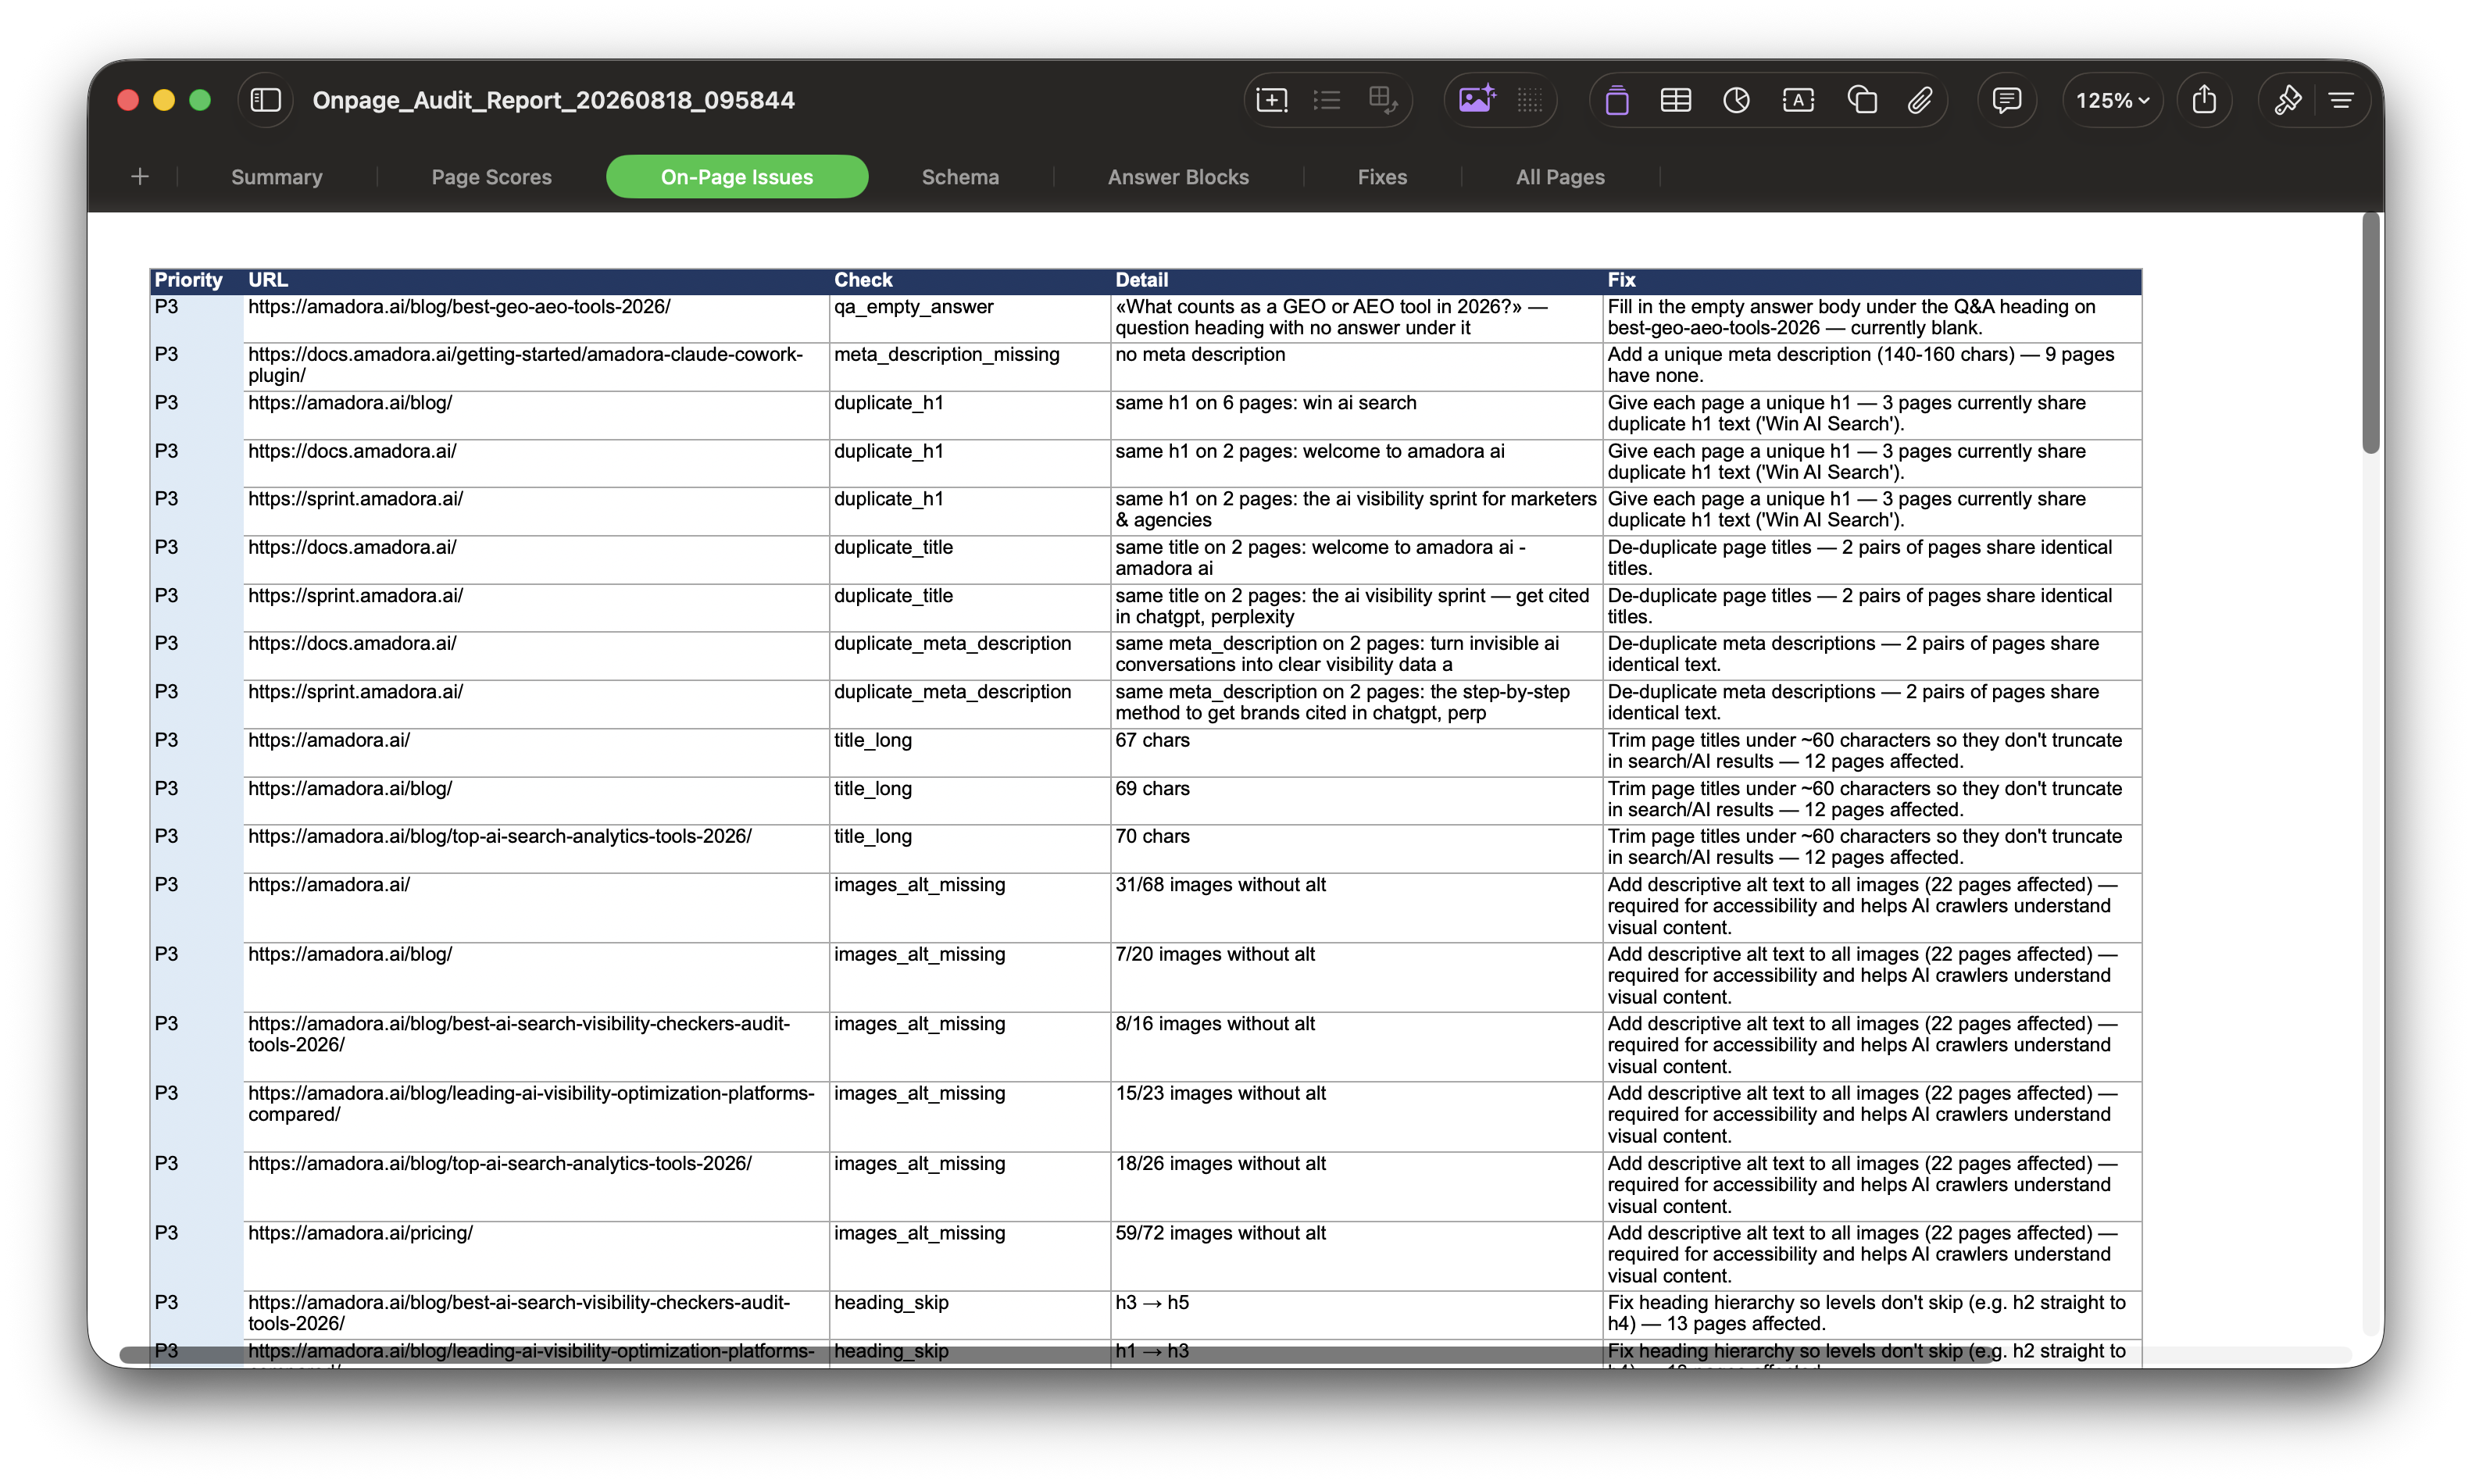Select the qa_empty_answer cell
This screenshot has width=2472, height=1484.
(969, 318)
